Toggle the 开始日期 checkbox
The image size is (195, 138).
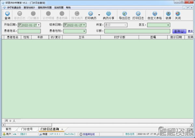point(20,25)
